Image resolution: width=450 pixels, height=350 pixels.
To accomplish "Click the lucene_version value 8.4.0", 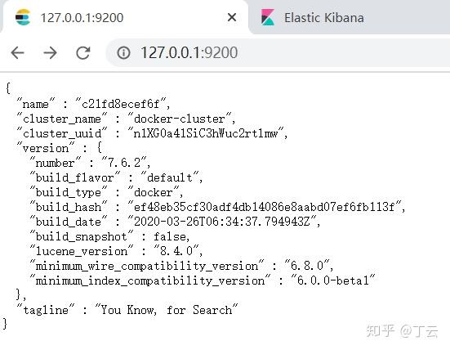I will pyautogui.click(x=176, y=251).
